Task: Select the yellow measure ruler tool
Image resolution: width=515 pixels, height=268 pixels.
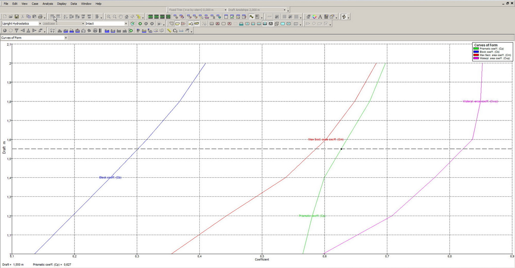Action: (x=169, y=31)
